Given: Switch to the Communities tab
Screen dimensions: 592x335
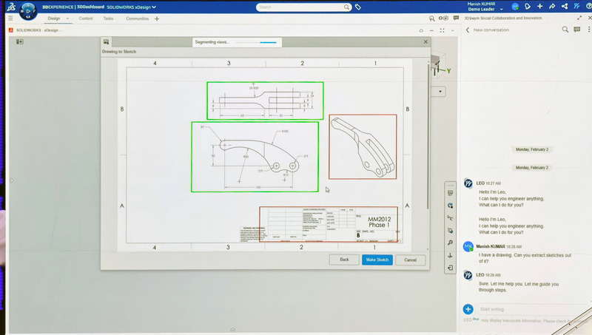Looking at the screenshot, I should (x=137, y=18).
